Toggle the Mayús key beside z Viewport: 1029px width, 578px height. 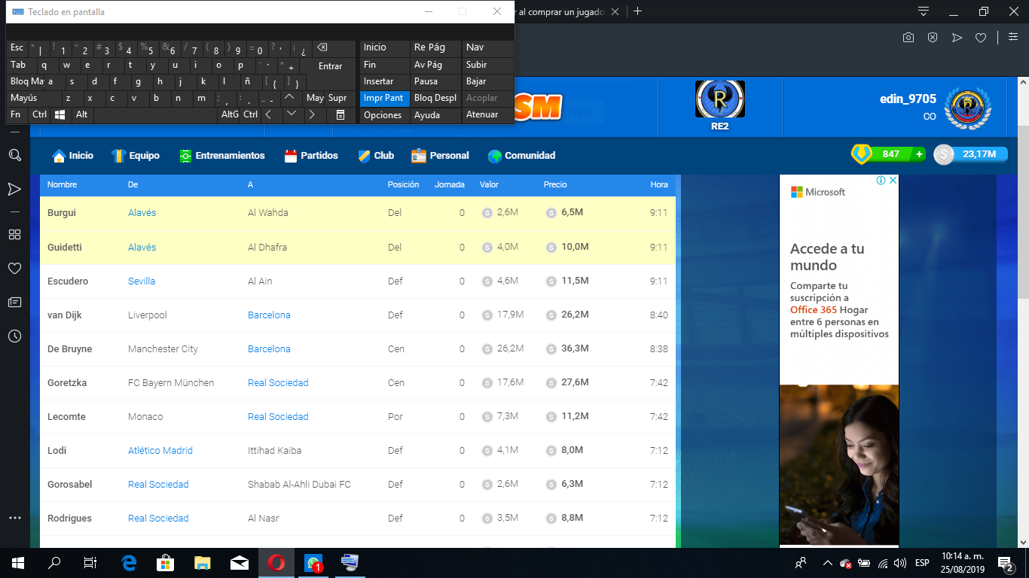[x=34, y=98]
